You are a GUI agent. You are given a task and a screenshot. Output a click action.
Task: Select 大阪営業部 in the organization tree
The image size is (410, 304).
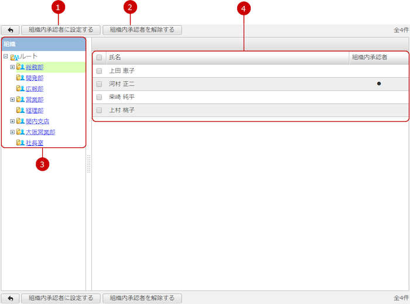point(40,132)
